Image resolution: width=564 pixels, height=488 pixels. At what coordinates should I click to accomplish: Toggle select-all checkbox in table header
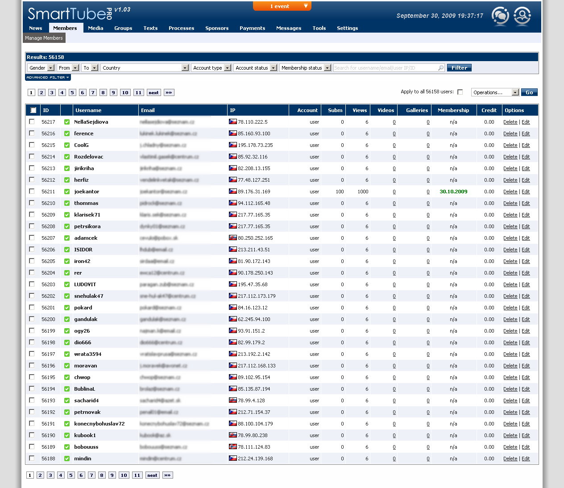33,110
